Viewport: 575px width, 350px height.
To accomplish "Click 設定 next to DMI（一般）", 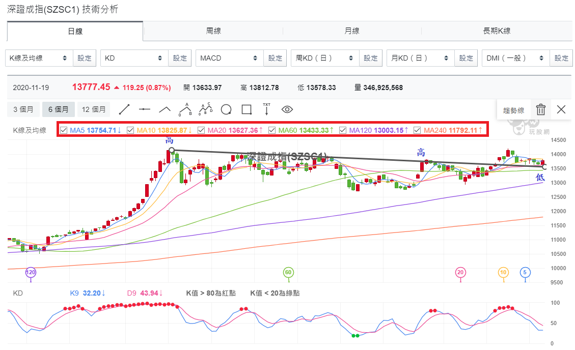I will coord(561,58).
